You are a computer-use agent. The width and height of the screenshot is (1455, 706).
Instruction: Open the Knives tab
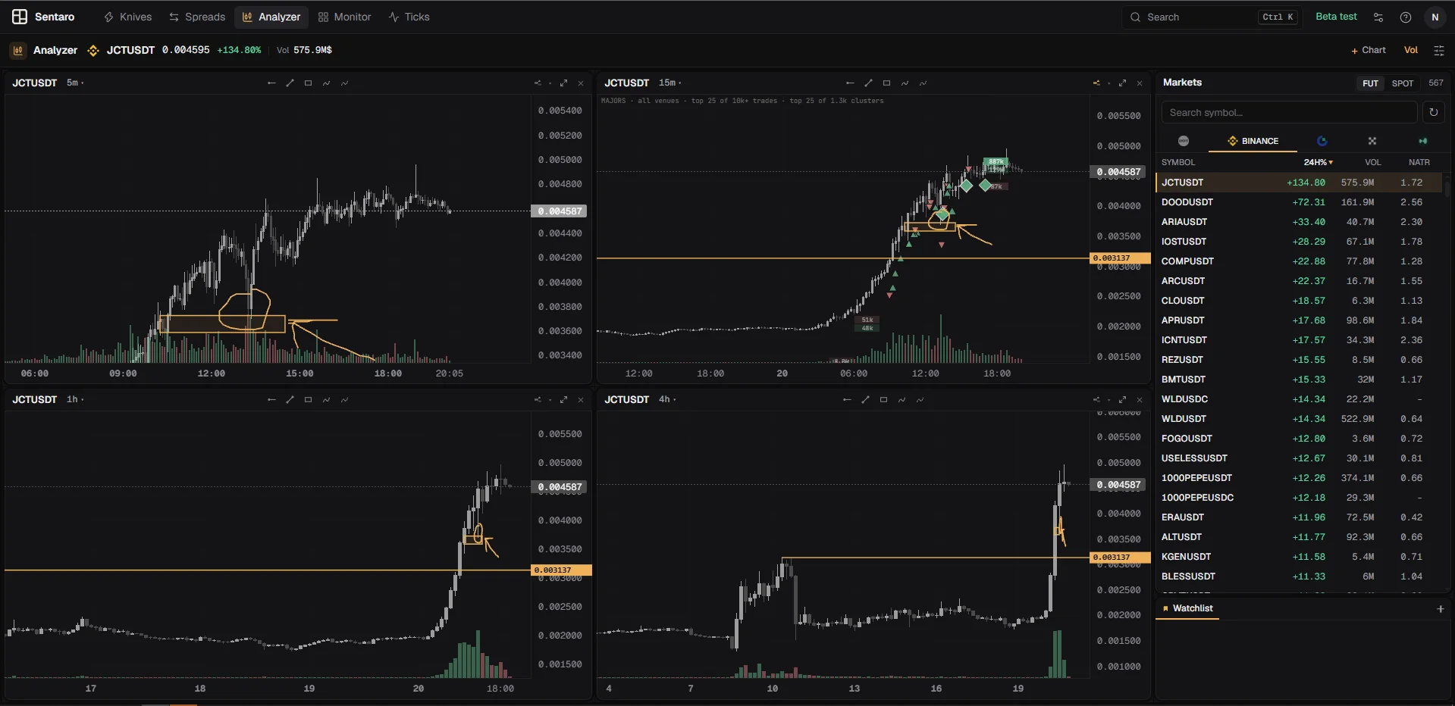[x=127, y=17]
